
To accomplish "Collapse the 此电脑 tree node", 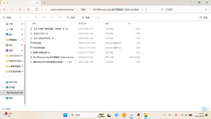I will click(3, 88).
